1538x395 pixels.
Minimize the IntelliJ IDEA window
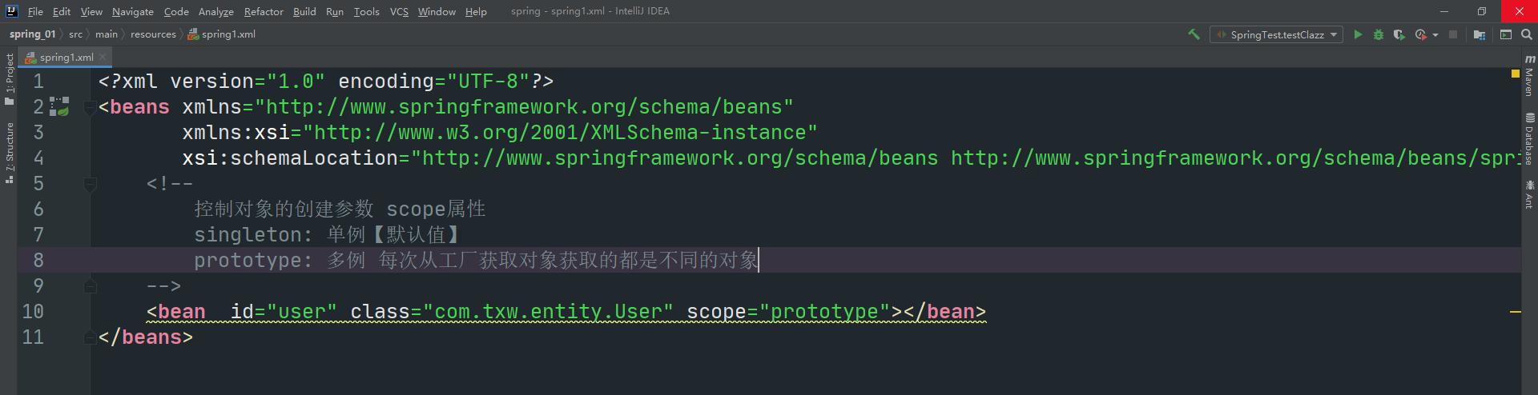click(x=1445, y=11)
